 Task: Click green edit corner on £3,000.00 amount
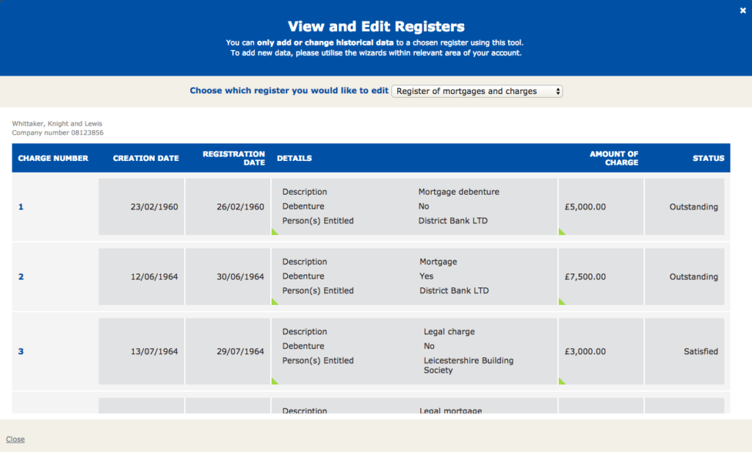click(x=562, y=381)
